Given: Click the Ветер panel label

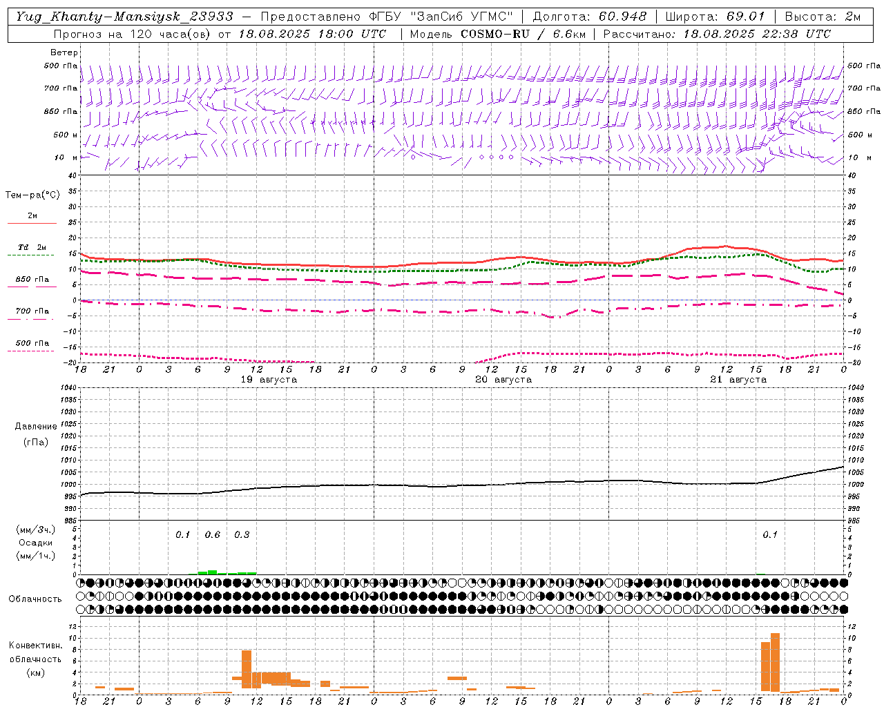Looking at the screenshot, I should tap(64, 52).
